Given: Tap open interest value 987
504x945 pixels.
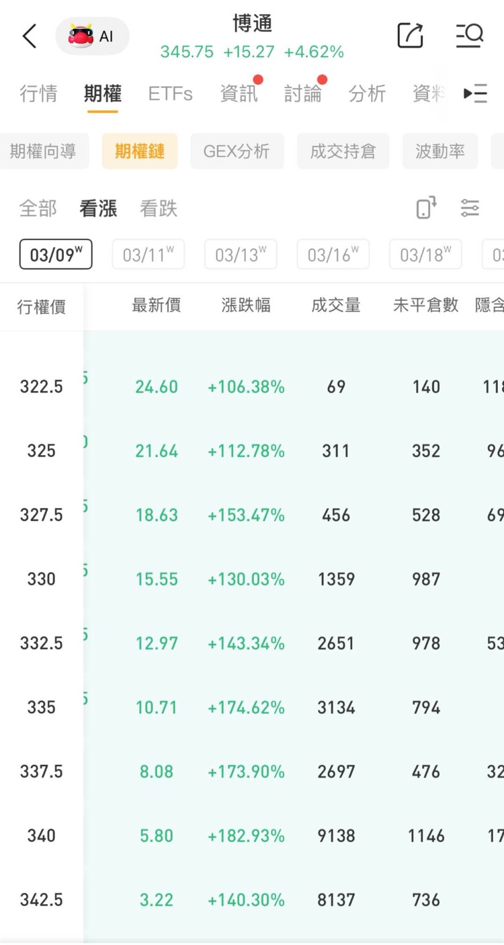Looking at the screenshot, I should (426, 579).
